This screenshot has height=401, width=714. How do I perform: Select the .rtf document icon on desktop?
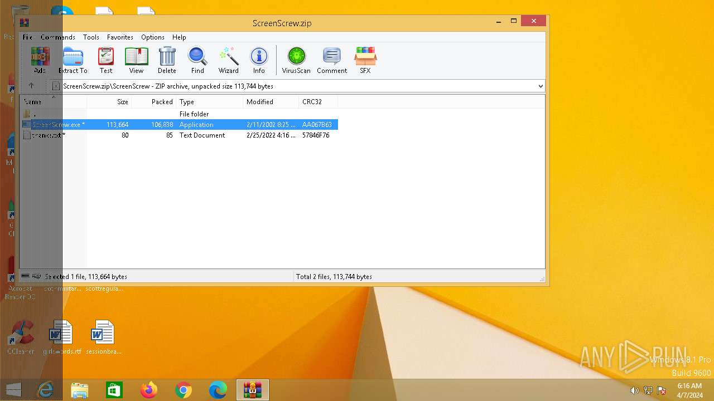(x=61, y=338)
